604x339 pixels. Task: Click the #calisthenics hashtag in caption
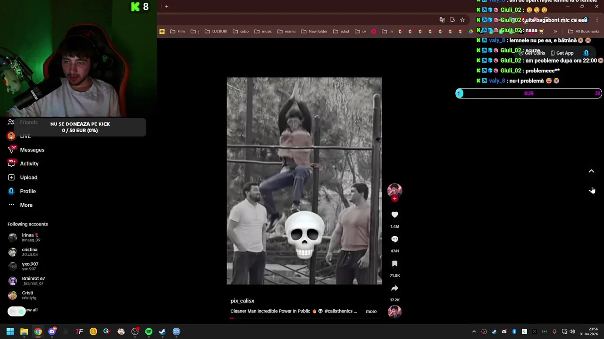pyautogui.click(x=338, y=311)
